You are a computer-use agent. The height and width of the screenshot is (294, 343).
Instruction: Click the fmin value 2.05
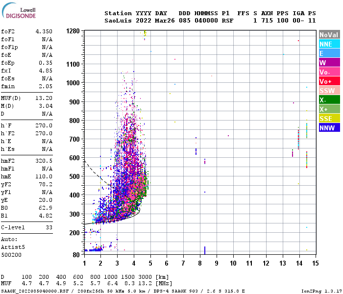tap(46, 86)
